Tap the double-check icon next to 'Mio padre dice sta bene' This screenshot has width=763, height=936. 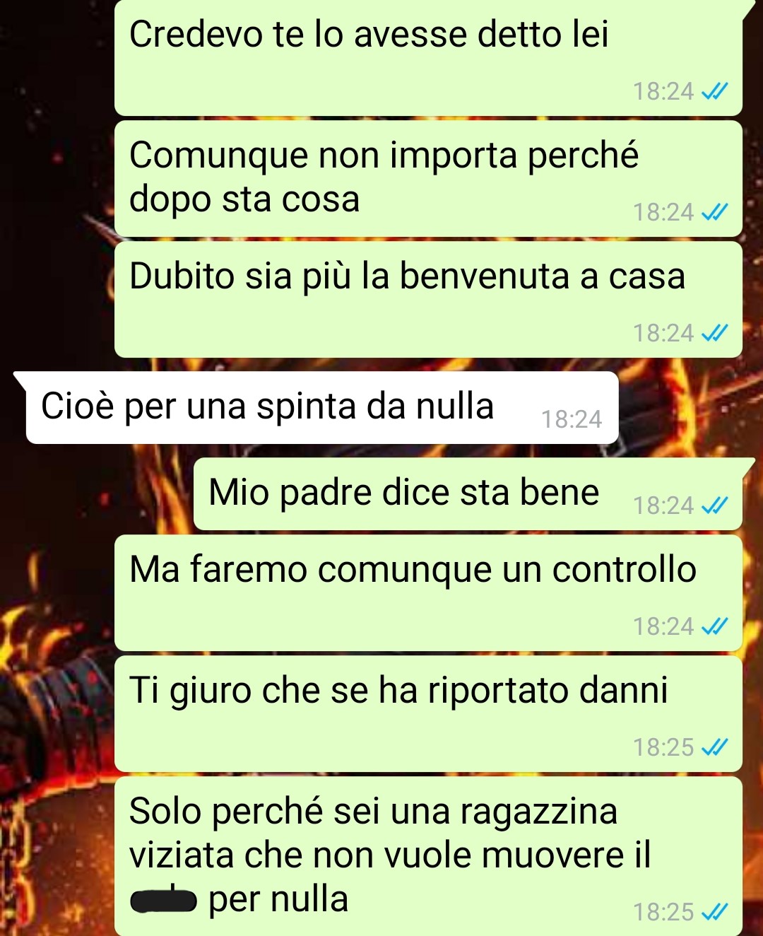[x=714, y=505]
